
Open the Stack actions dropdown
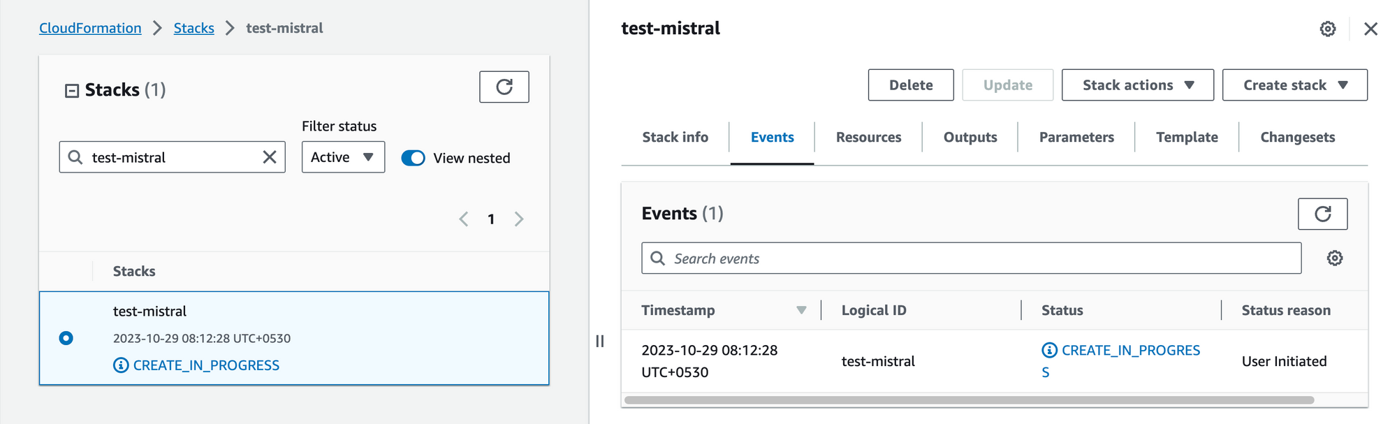click(x=1137, y=85)
